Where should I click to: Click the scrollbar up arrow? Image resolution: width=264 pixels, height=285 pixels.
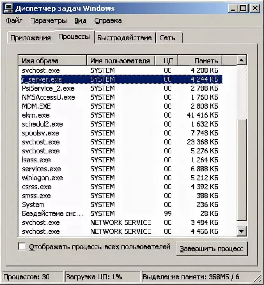[x=242, y=60]
